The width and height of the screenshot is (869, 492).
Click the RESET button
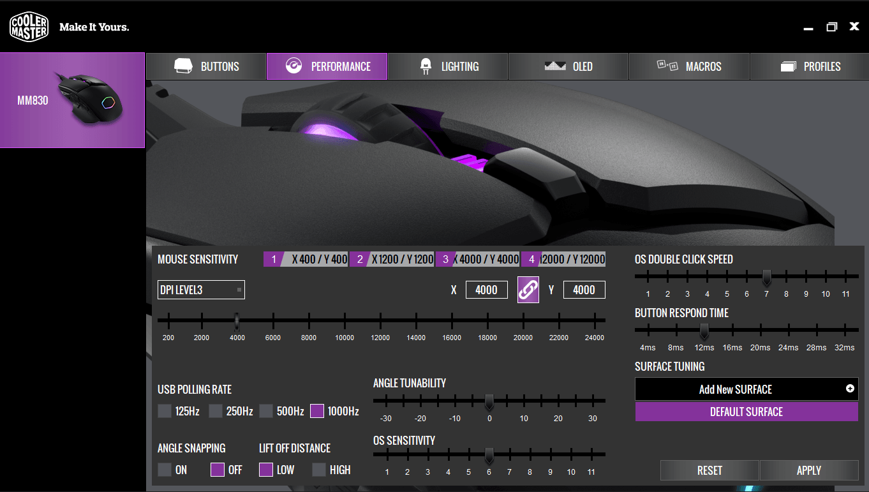(709, 470)
